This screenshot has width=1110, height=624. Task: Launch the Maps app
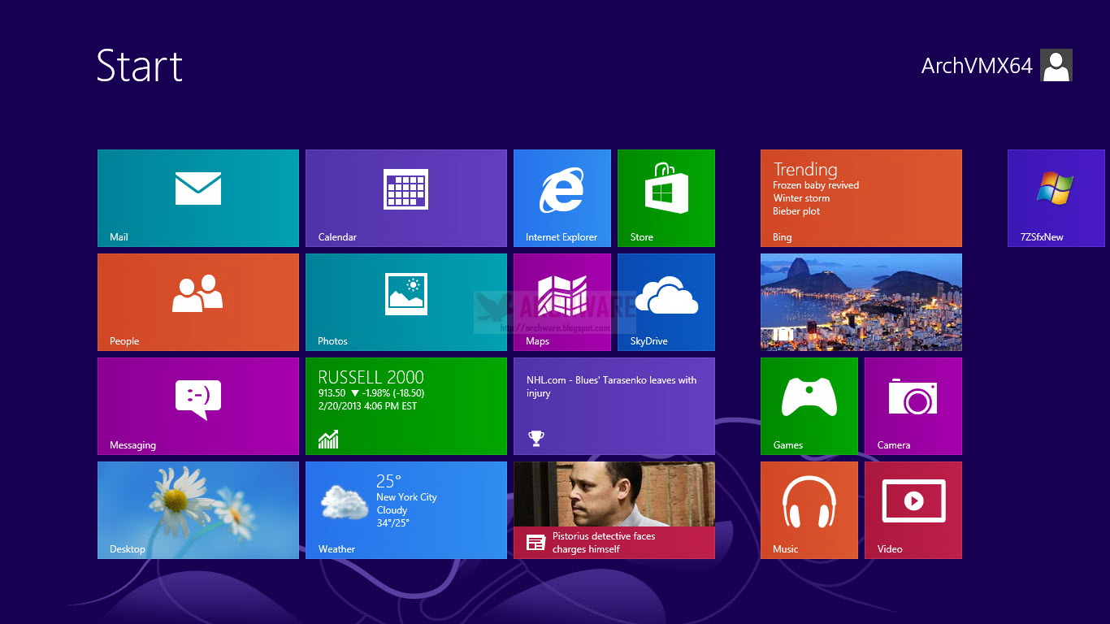point(562,301)
